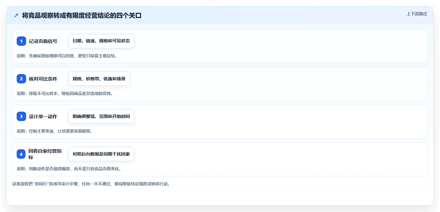Click the 回看自家经营指标 step title
This screenshot has height=212, width=440.
pos(45,154)
